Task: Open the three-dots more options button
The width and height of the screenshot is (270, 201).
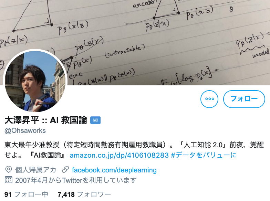Action: coord(209,99)
